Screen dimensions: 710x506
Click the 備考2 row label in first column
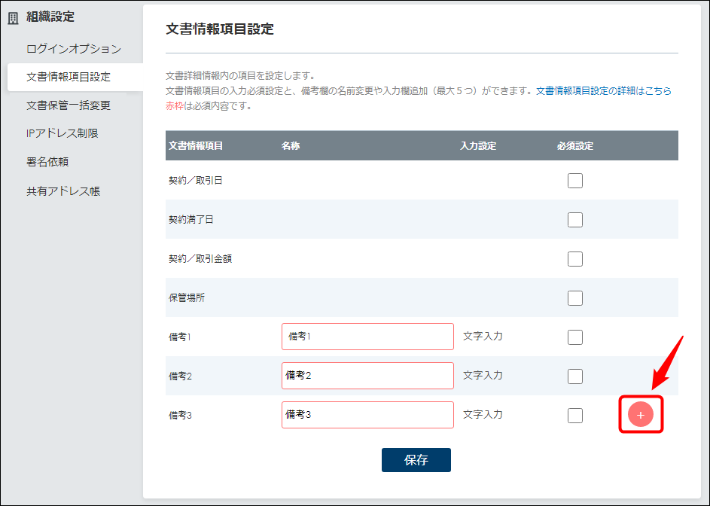tap(180, 376)
